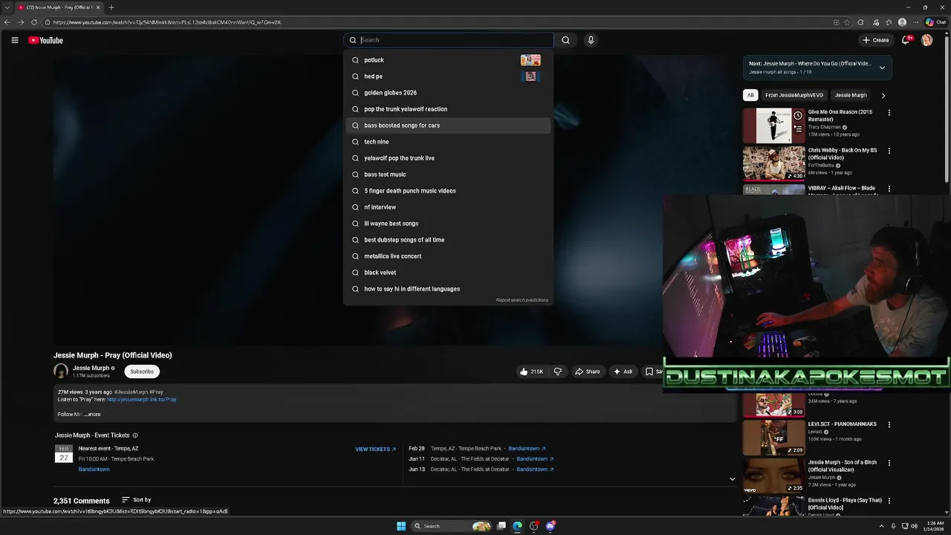
Task: Open the Ask AI button
Action: [623, 372]
